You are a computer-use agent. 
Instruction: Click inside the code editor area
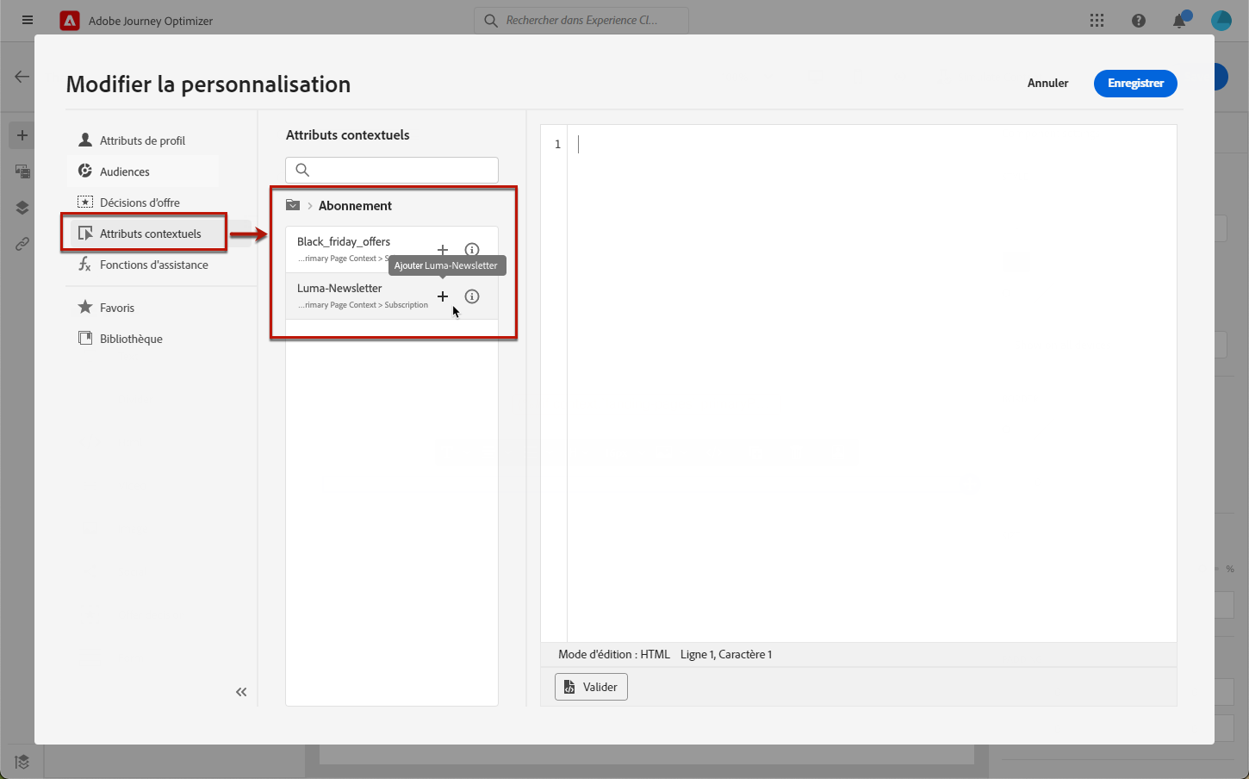pos(872,383)
